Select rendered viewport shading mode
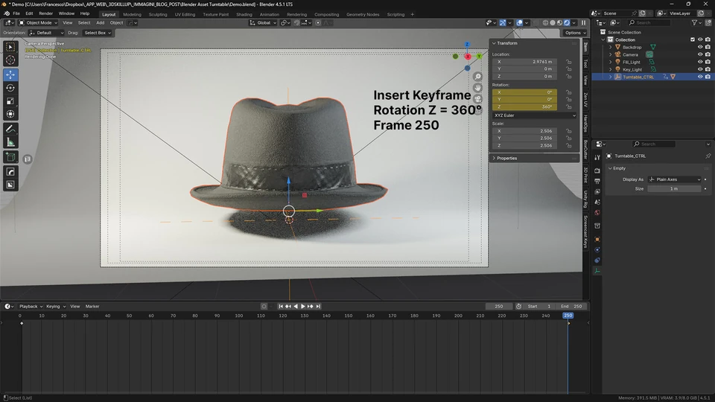Image resolution: width=715 pixels, height=402 pixels. pyautogui.click(x=567, y=23)
